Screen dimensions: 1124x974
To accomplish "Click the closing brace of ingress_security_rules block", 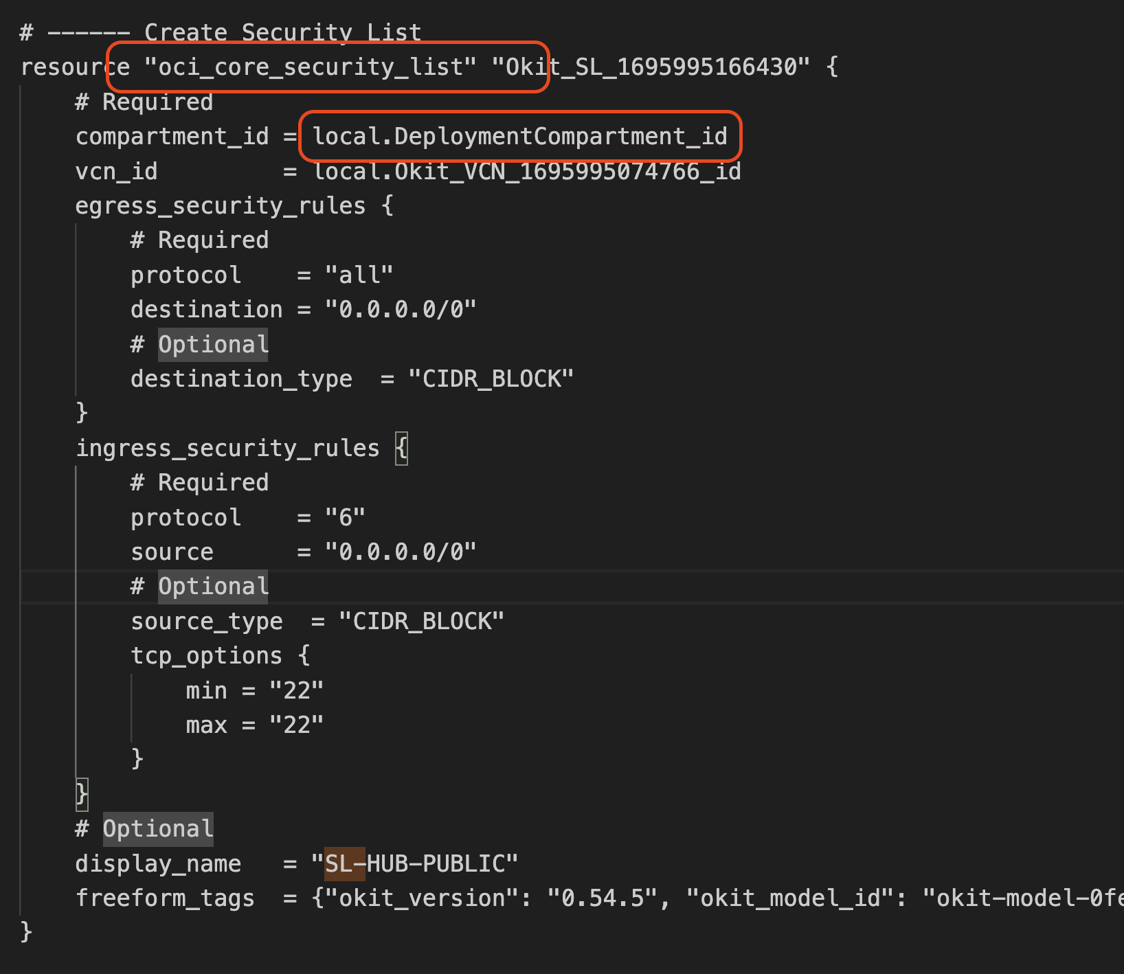I will (x=82, y=794).
